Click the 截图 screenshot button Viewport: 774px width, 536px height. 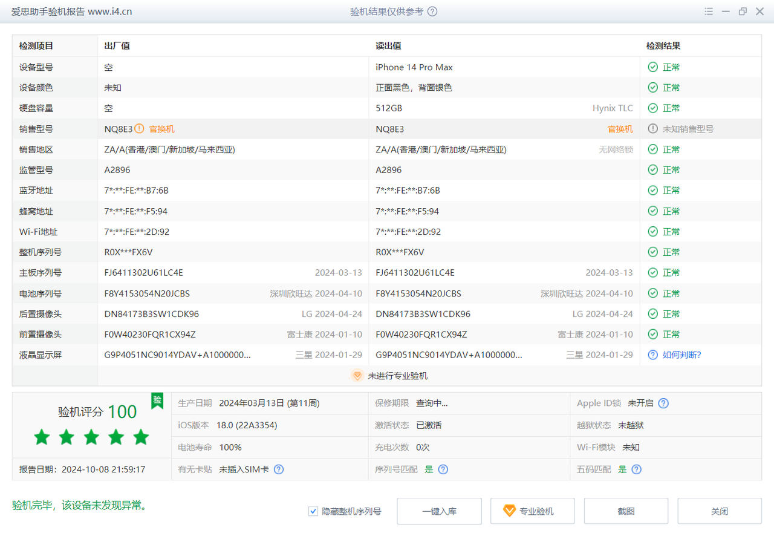pos(626,511)
